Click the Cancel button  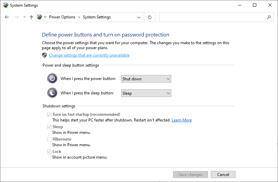click(223, 174)
